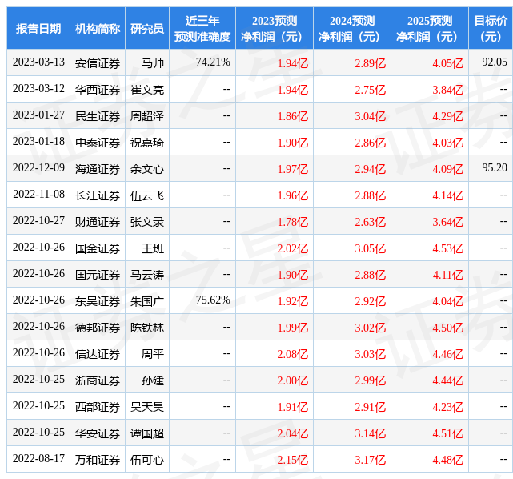Click 2024 forecast 3.14亿

click(370, 434)
